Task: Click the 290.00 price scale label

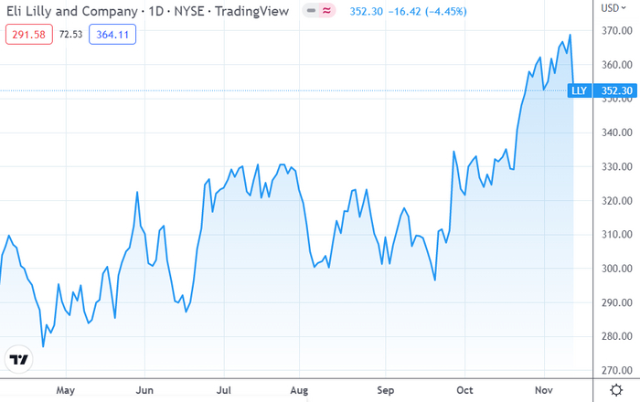Action: [x=617, y=302]
